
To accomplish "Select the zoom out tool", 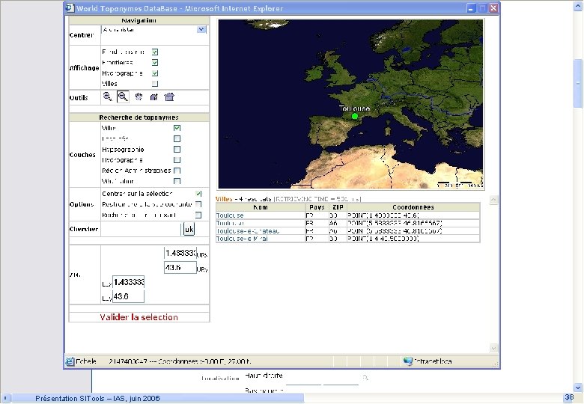I will pos(123,97).
